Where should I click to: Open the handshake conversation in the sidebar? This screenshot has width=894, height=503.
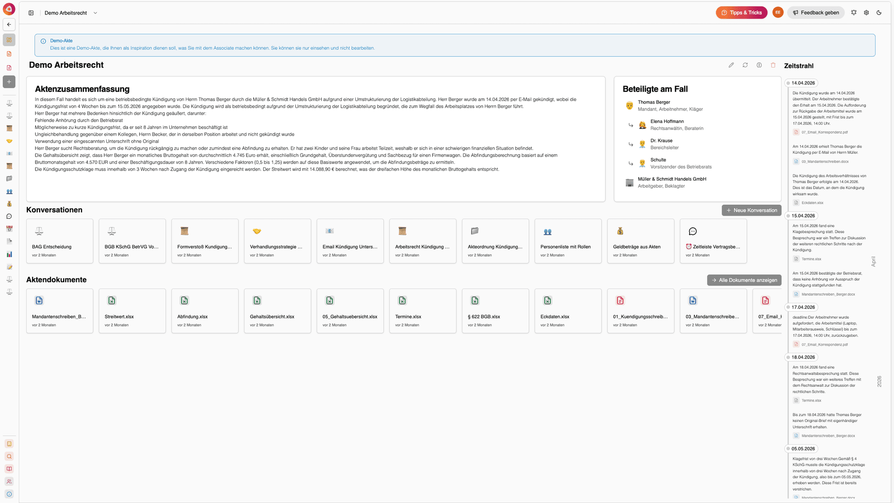click(9, 141)
